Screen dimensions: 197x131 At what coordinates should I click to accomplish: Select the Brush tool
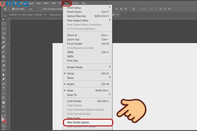click(x=4, y=51)
